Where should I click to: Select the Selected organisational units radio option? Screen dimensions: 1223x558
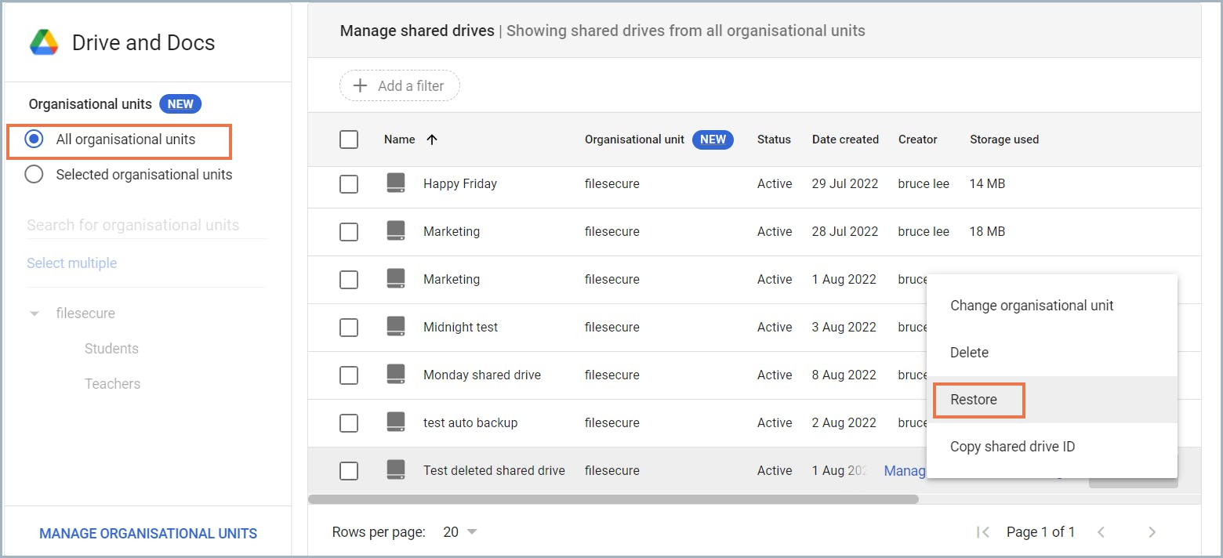tap(34, 174)
